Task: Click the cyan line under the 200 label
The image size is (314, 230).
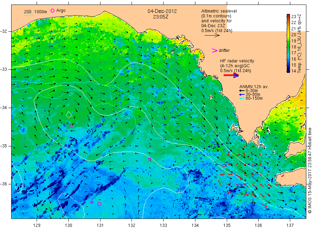Action: point(29,15)
